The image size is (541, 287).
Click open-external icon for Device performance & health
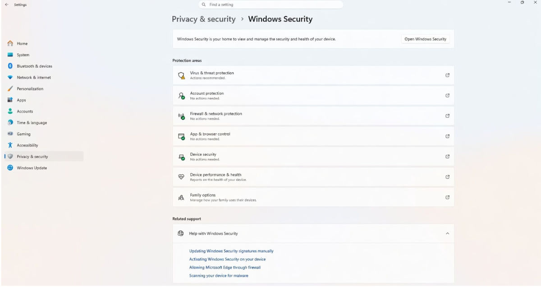pyautogui.click(x=447, y=177)
